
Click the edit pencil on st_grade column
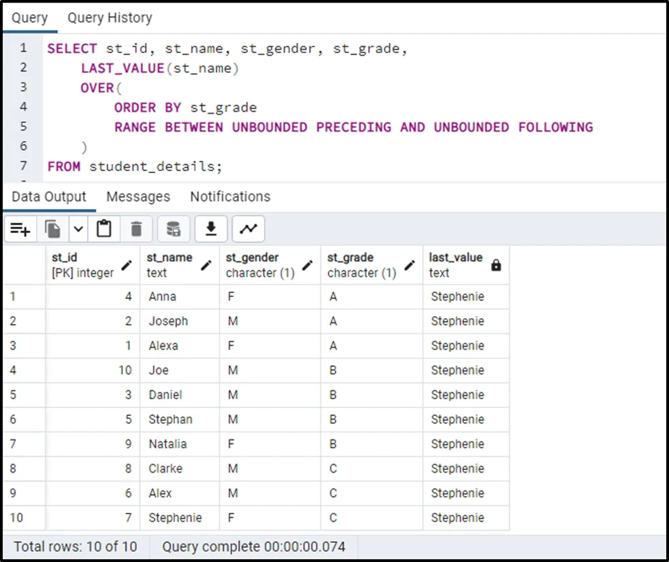tap(410, 266)
